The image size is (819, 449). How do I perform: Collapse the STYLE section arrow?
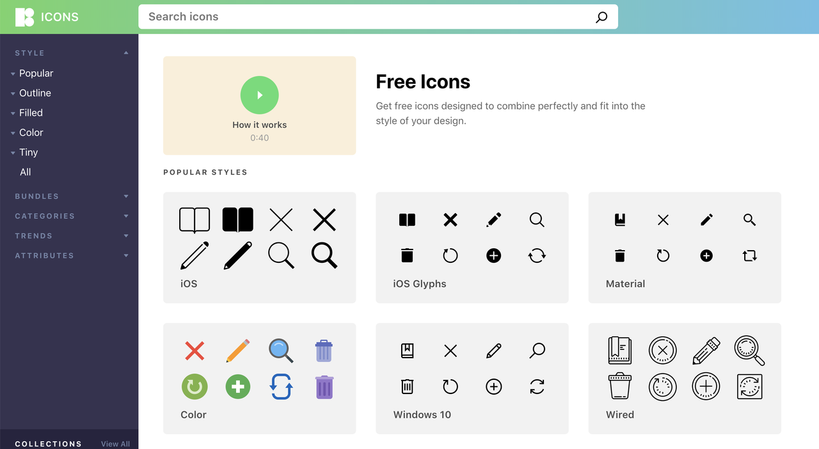click(126, 53)
